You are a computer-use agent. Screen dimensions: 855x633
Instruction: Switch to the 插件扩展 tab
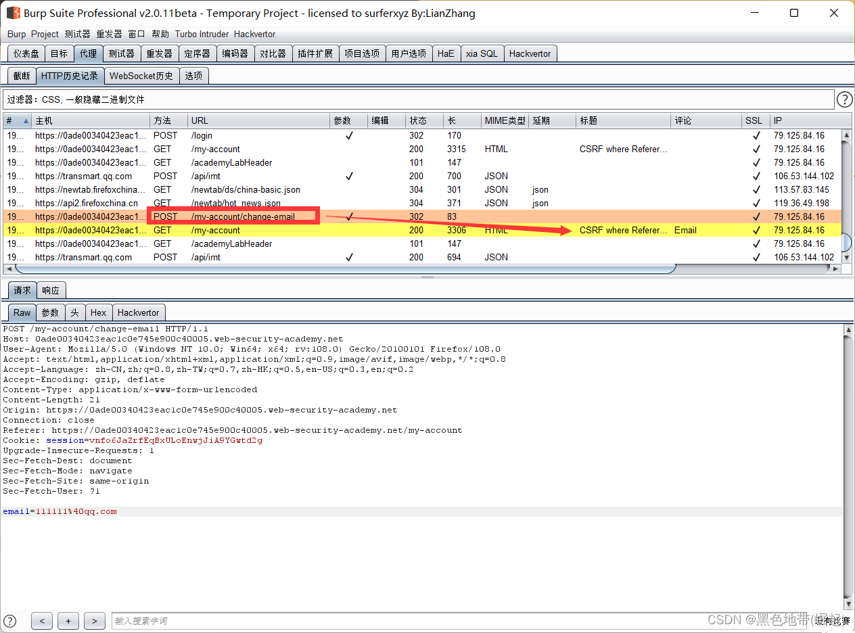315,53
